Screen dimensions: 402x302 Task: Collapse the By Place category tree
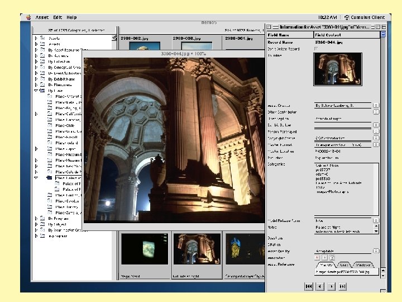point(36,90)
